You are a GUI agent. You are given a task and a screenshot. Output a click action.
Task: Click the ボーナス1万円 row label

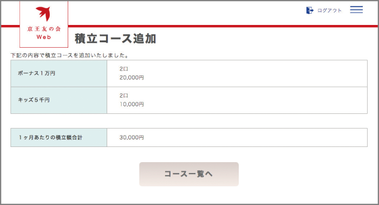pos(36,73)
